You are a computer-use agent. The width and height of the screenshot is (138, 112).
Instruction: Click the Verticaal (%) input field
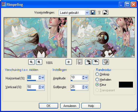click(x=33, y=87)
